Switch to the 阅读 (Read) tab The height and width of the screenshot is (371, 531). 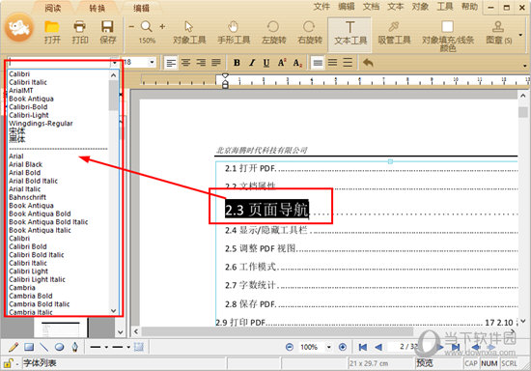point(53,8)
